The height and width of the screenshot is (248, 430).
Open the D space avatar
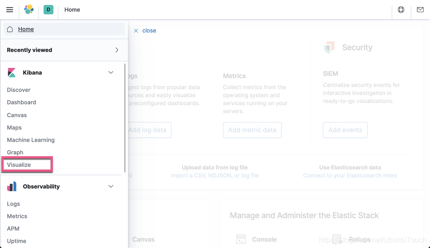pos(48,10)
